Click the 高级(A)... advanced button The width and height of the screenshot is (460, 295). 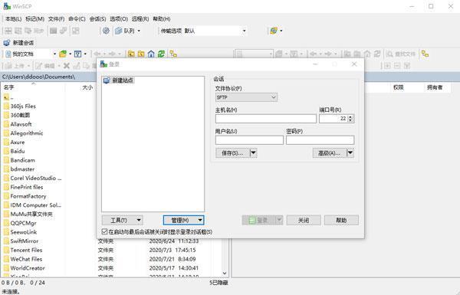pyautogui.click(x=330, y=153)
